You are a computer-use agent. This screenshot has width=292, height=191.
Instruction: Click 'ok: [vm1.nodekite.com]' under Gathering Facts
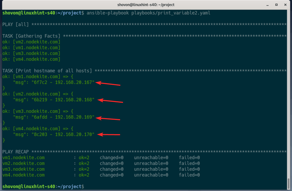tap(31, 48)
